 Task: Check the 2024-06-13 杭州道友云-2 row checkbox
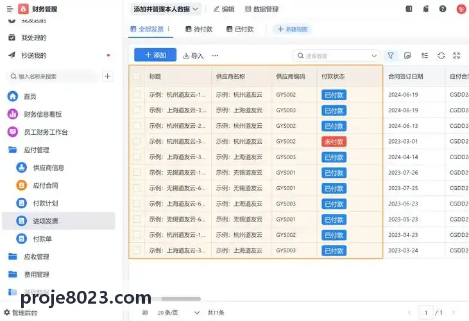point(137,126)
